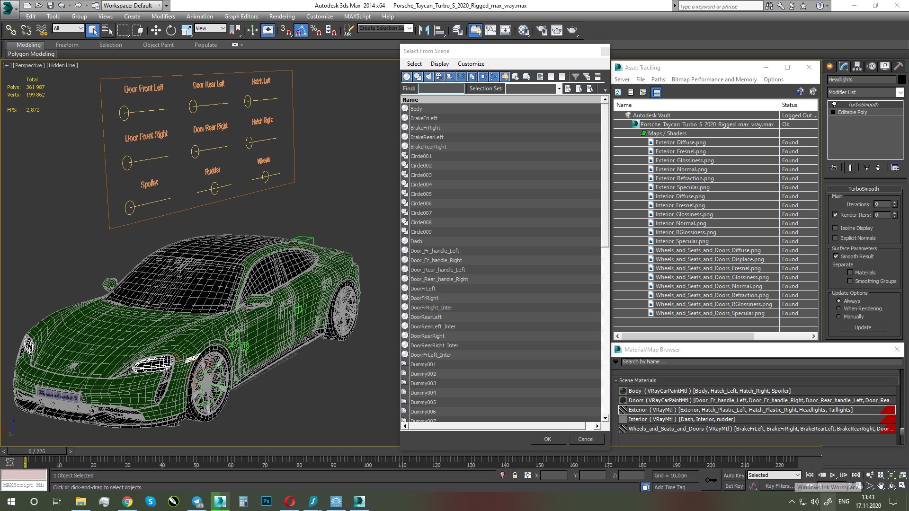This screenshot has width=909, height=511.
Task: Click the Mirror tool icon
Action: tap(424, 30)
